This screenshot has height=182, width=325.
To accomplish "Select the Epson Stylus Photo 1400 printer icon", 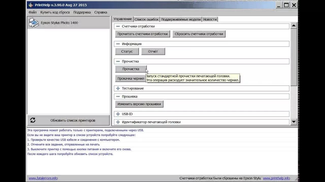I will 34,23.
